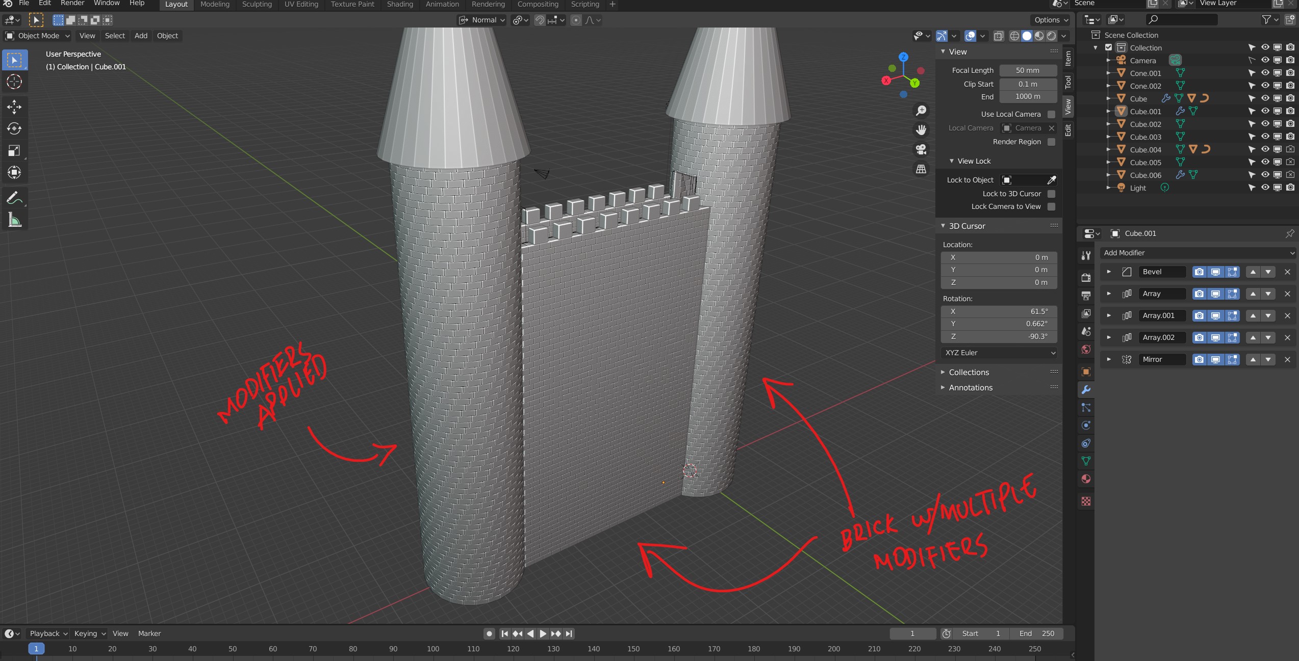The height and width of the screenshot is (661, 1299).
Task: Click the Cursor tool icon
Action: click(14, 82)
